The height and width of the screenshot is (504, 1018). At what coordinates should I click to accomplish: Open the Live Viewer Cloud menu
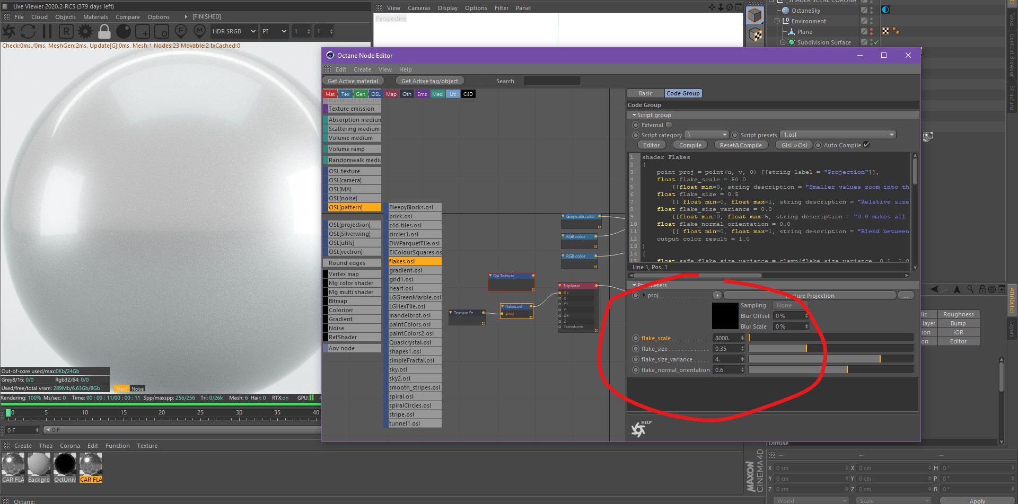point(39,17)
